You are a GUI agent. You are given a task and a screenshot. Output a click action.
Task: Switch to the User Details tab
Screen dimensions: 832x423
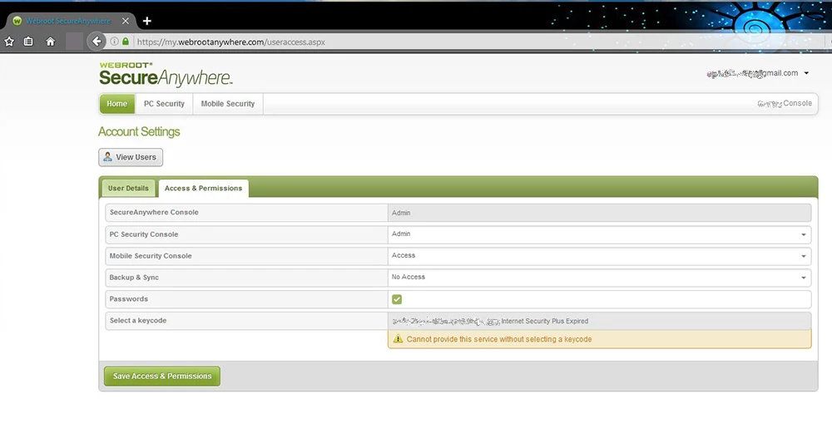pos(128,188)
